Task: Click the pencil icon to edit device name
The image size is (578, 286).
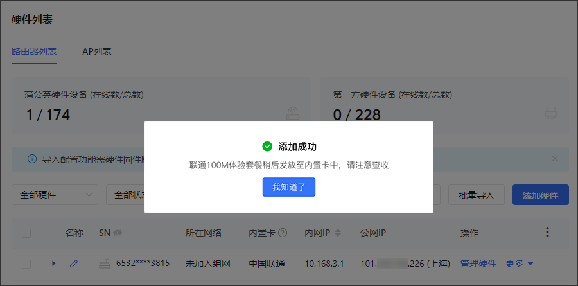Action: (74, 264)
